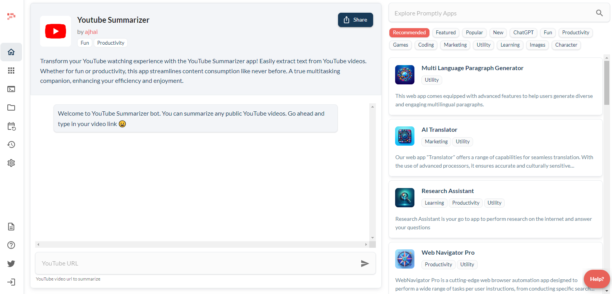Click the question mark help sidebar icon
Image resolution: width=612 pixels, height=294 pixels.
coord(11,245)
